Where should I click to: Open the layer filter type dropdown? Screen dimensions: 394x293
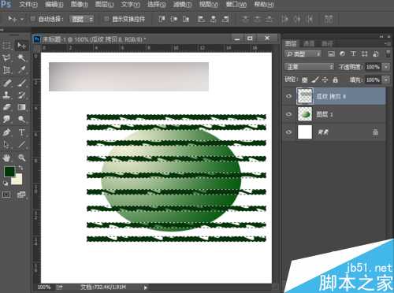303,54
